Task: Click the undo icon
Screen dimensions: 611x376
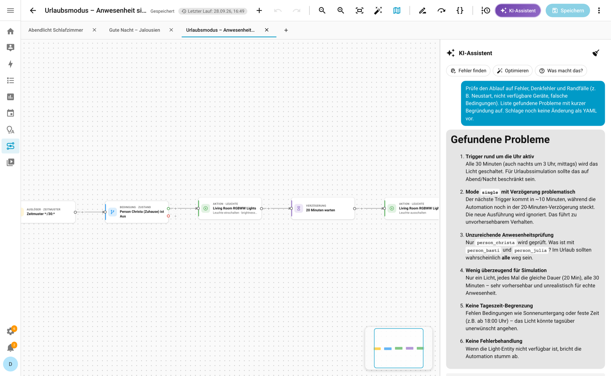Action: pos(278,11)
